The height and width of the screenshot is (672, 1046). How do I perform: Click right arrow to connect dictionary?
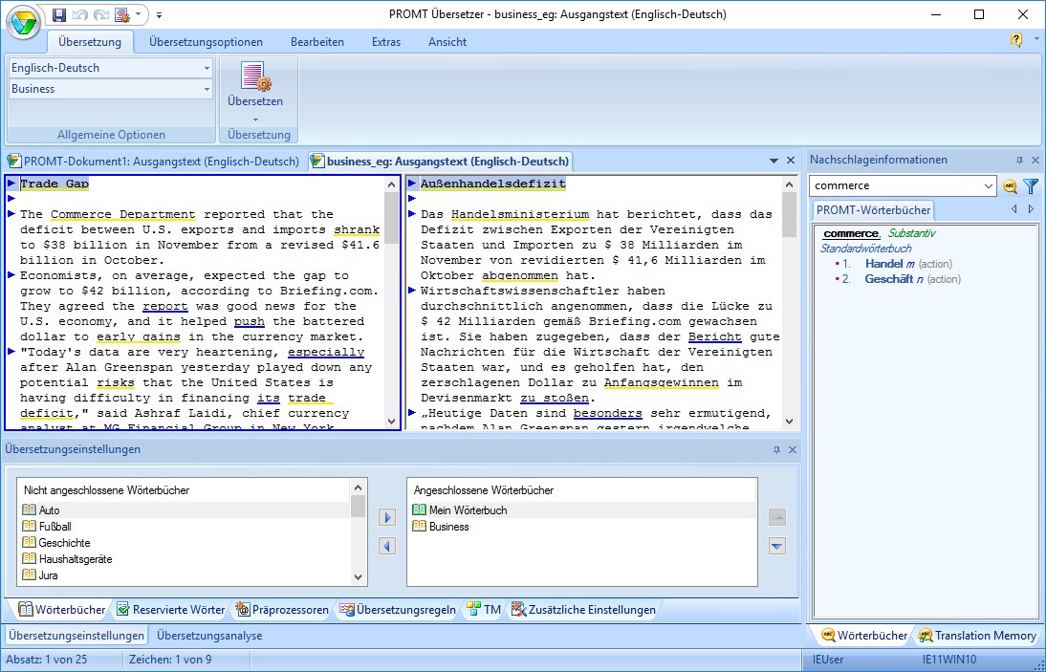tap(387, 517)
